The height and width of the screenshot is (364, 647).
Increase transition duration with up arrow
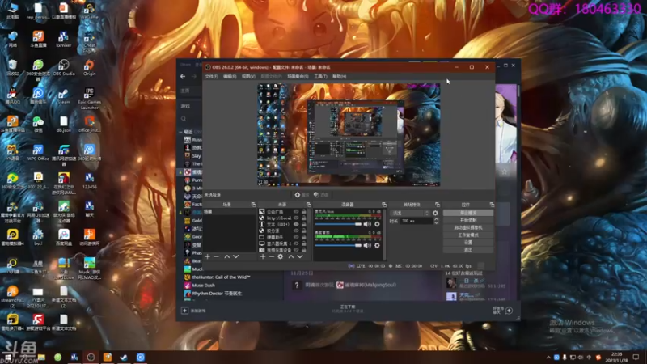pyautogui.click(x=436, y=219)
